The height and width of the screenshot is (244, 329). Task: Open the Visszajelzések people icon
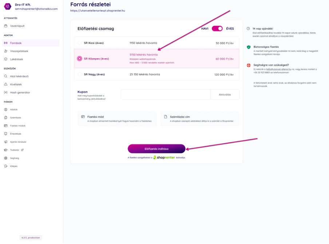coord(6,51)
